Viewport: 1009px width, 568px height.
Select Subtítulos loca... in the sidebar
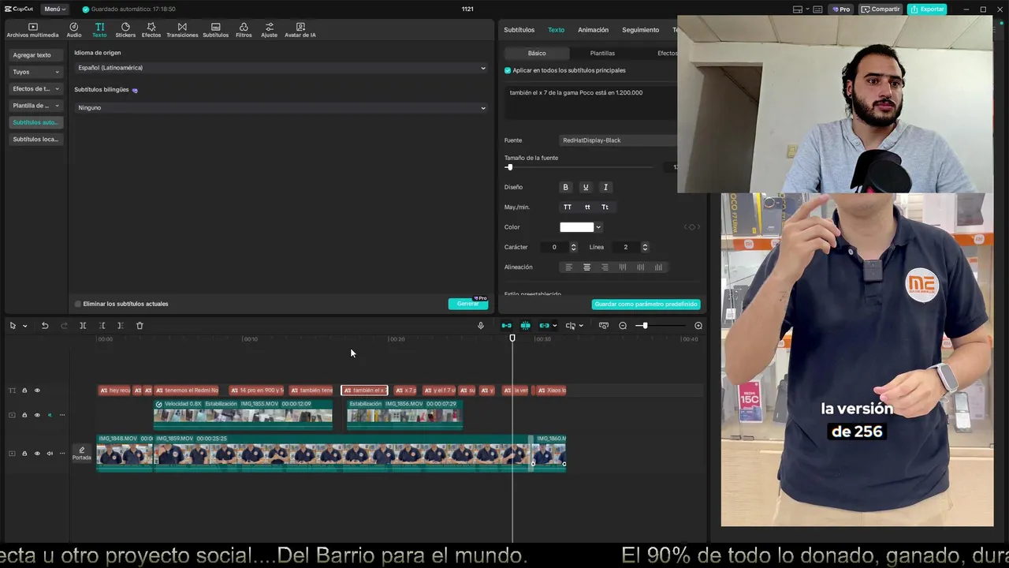click(x=35, y=140)
